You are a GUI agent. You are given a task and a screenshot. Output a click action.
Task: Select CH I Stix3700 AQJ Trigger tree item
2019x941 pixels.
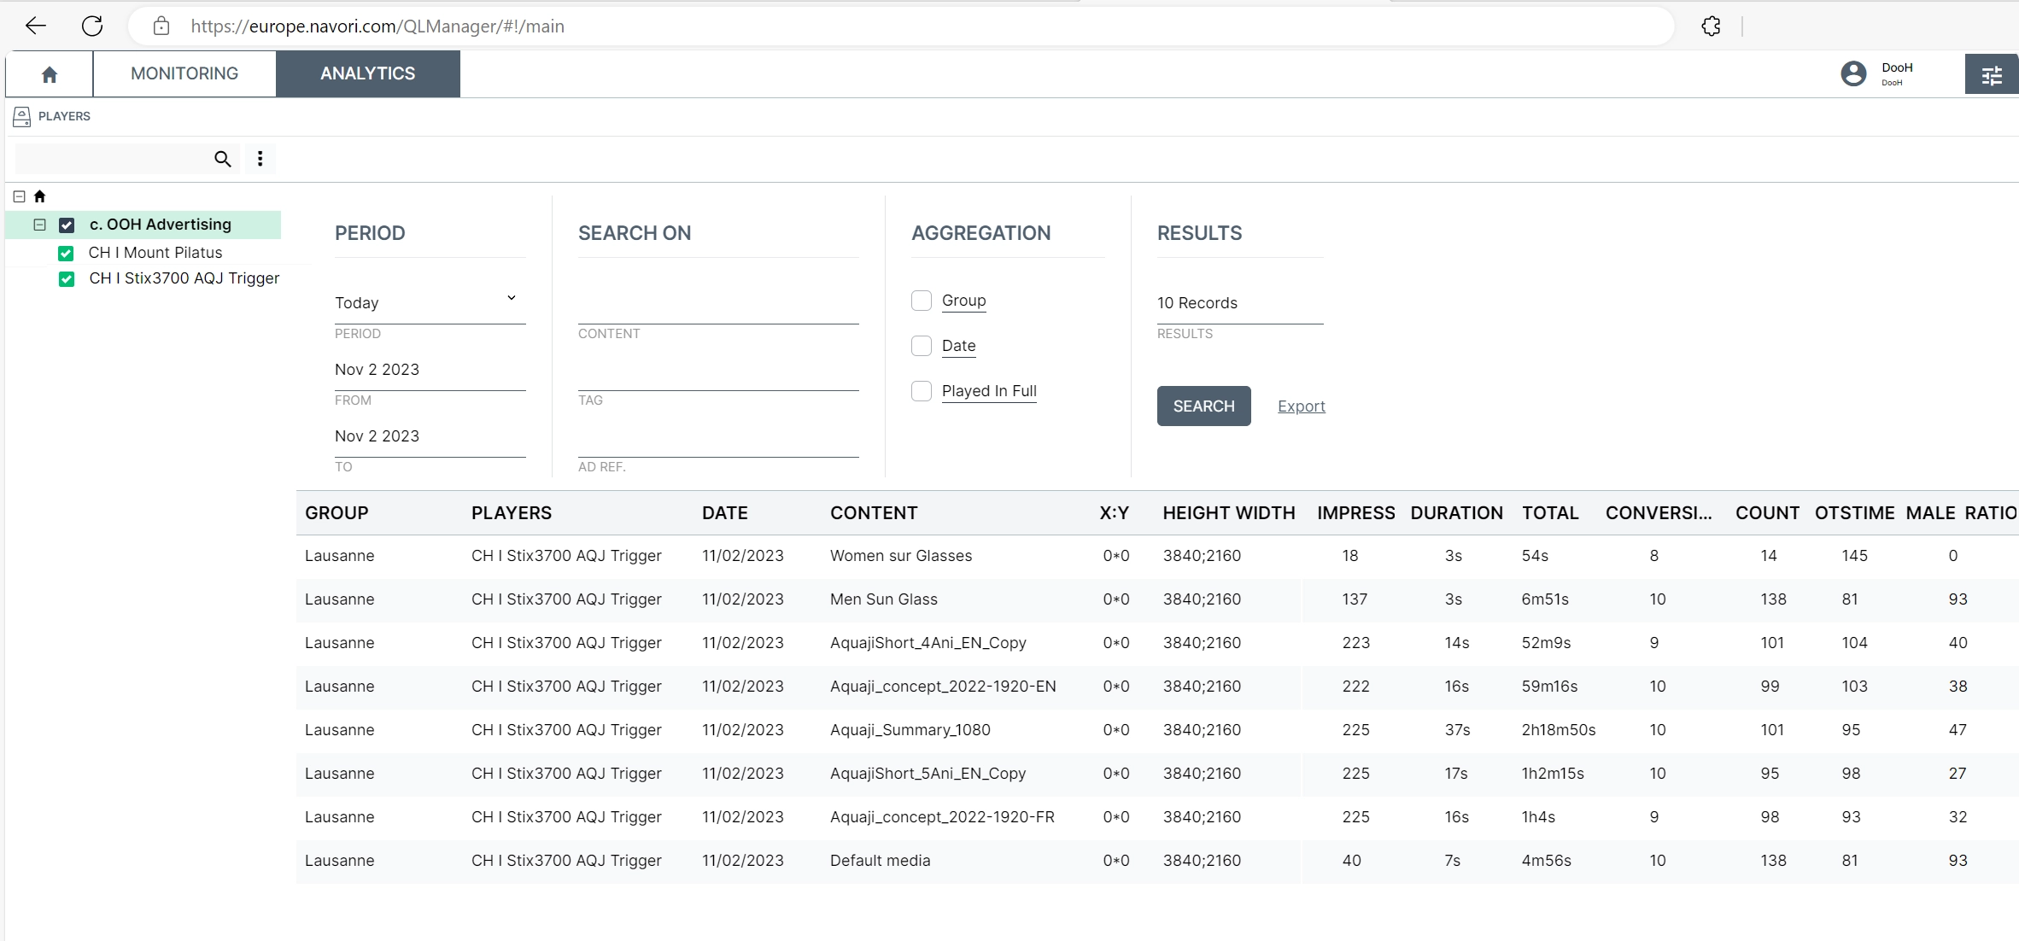pyautogui.click(x=184, y=278)
